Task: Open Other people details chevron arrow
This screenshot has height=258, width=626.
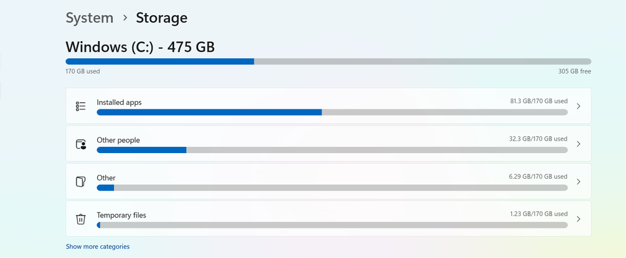Action: (x=578, y=144)
